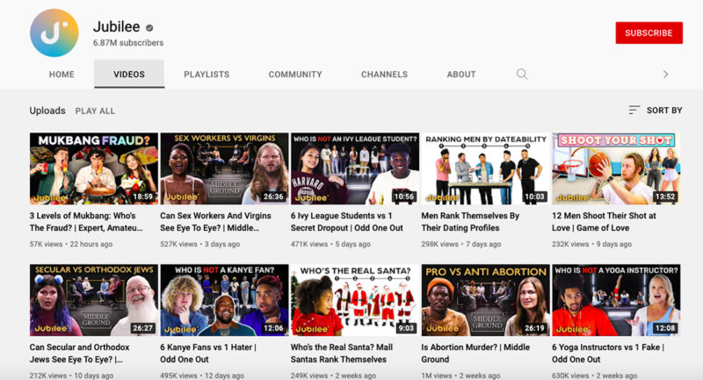Click the red Subscribe button

click(x=649, y=32)
